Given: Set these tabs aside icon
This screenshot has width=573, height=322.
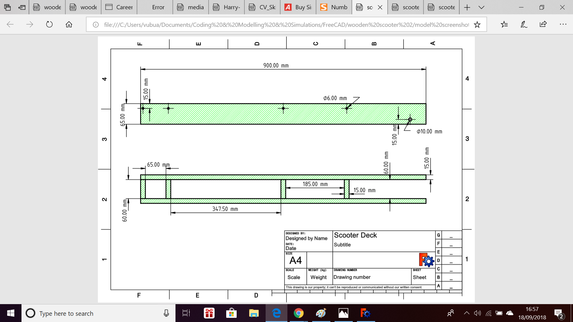Looking at the screenshot, I should coord(22,7).
